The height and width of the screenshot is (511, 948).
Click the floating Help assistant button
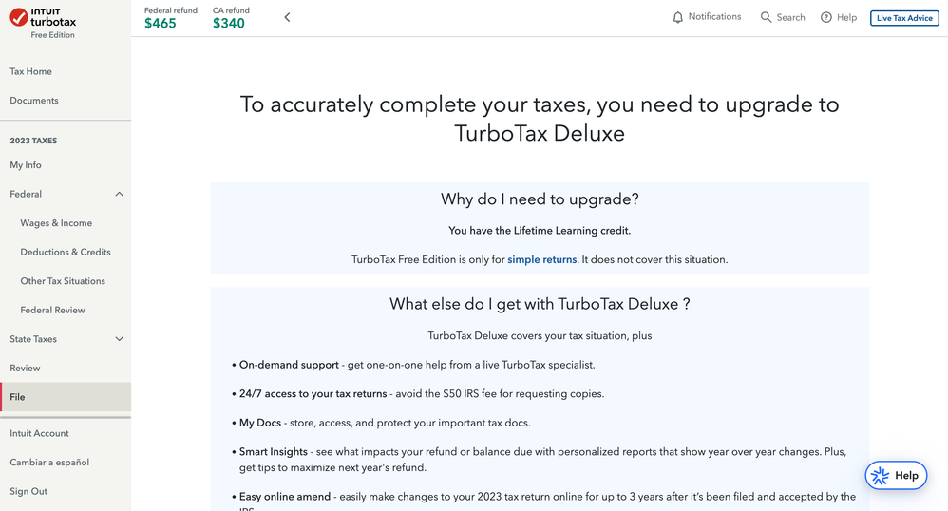point(896,475)
